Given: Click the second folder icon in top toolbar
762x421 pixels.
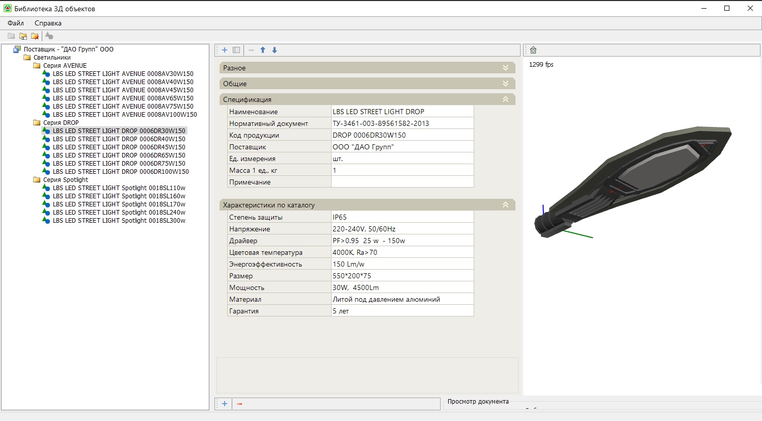Looking at the screenshot, I should [x=23, y=36].
